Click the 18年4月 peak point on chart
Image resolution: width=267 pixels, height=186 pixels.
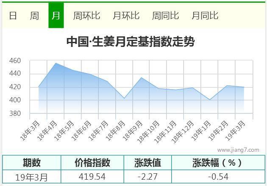point(56,63)
